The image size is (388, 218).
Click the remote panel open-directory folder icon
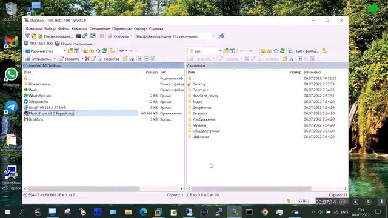[226, 51]
